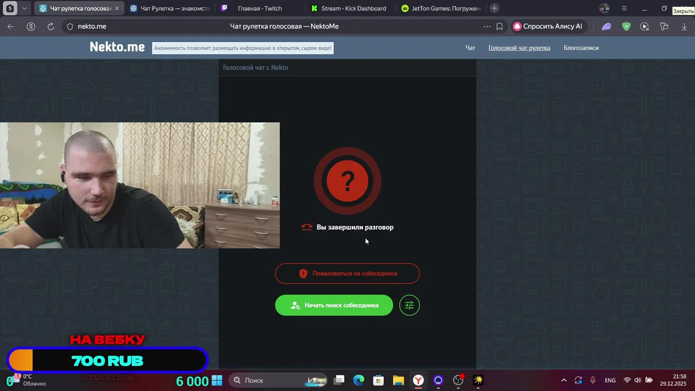This screenshot has height=391, width=695.
Task: Reload the current page
Action: click(x=50, y=26)
